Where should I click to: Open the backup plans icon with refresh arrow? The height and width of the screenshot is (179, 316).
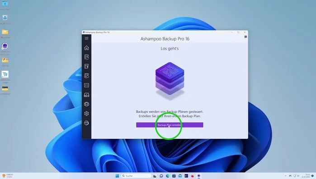(86, 57)
